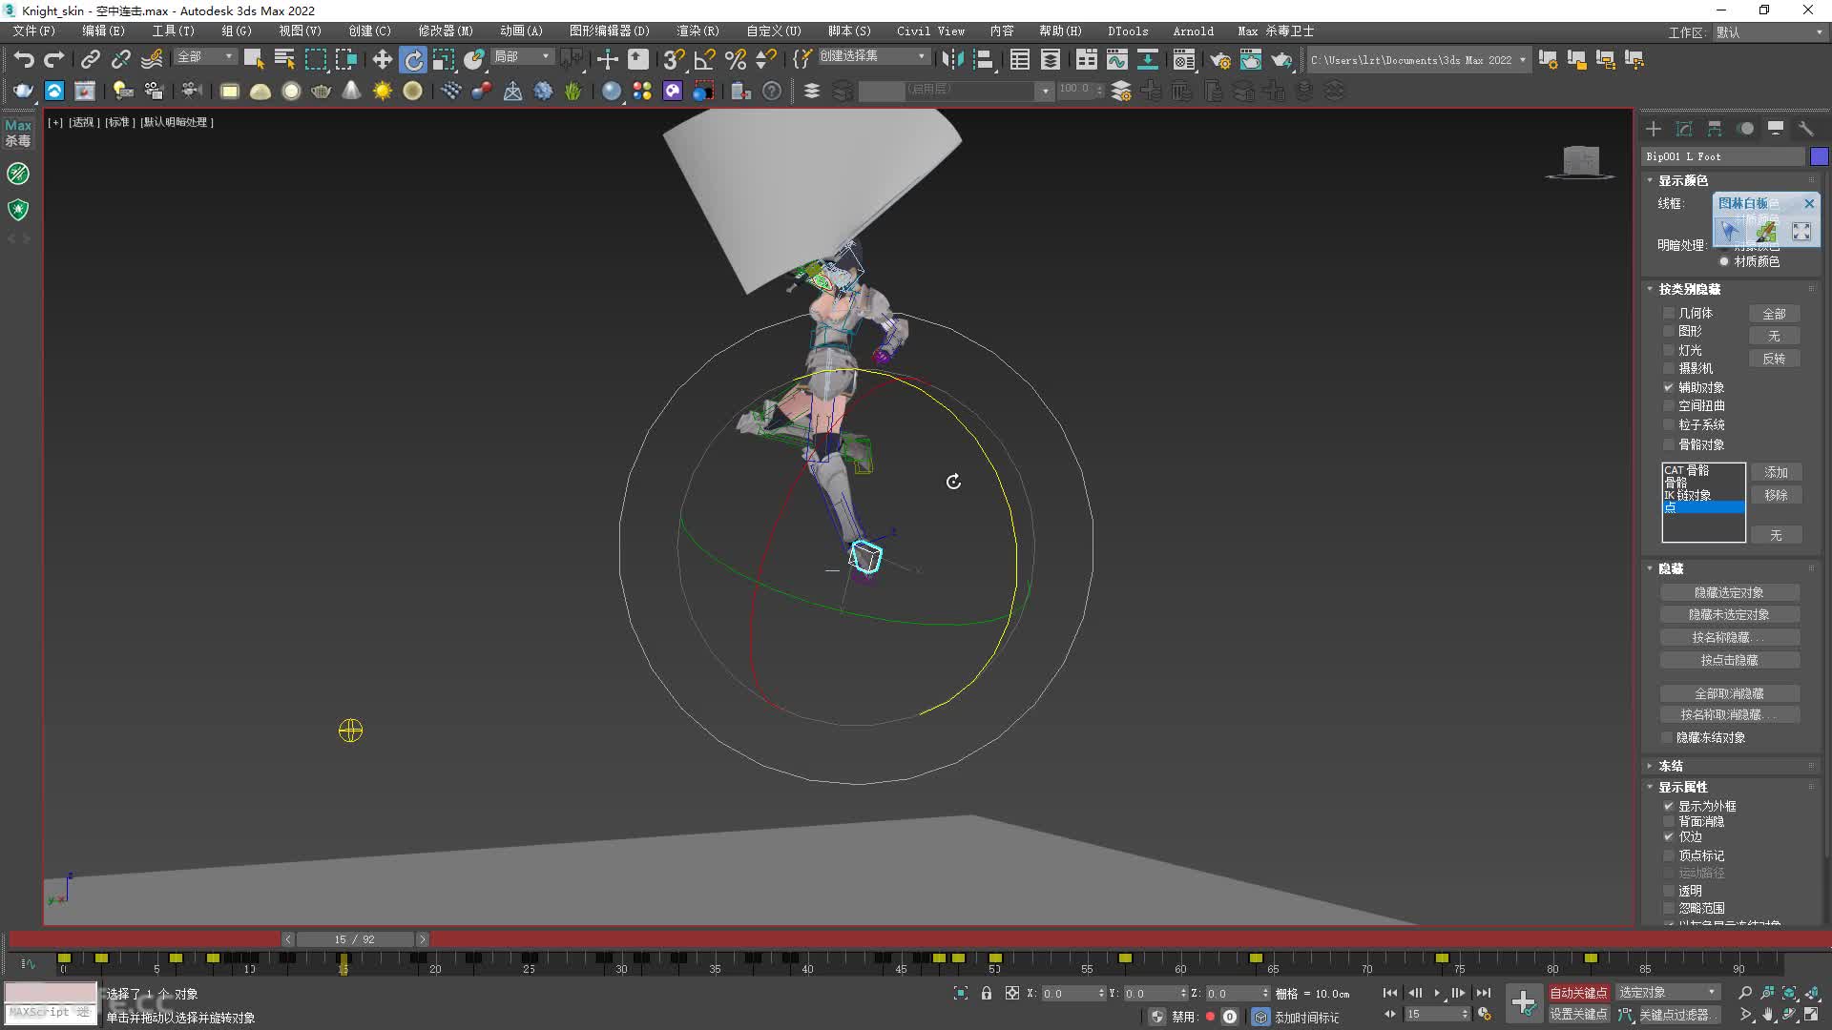Open the 工作区 默认 workspace dropdown

click(x=1770, y=32)
